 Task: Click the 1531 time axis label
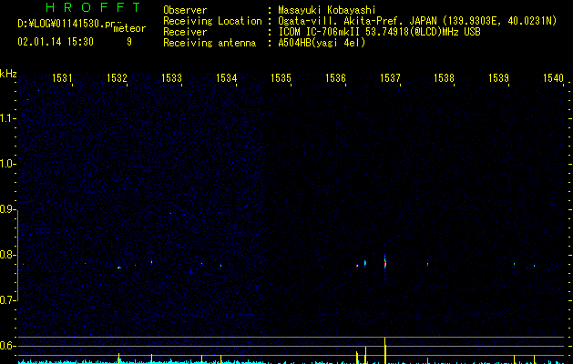click(62, 78)
